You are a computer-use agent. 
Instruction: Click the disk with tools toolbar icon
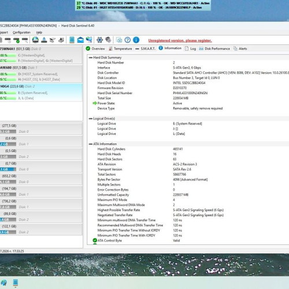click(53, 40)
